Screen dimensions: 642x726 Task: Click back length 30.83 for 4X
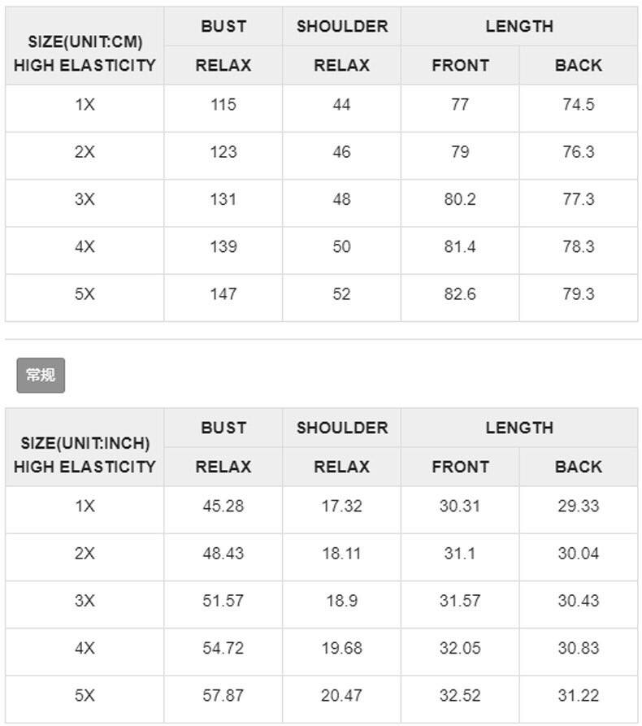point(579,648)
